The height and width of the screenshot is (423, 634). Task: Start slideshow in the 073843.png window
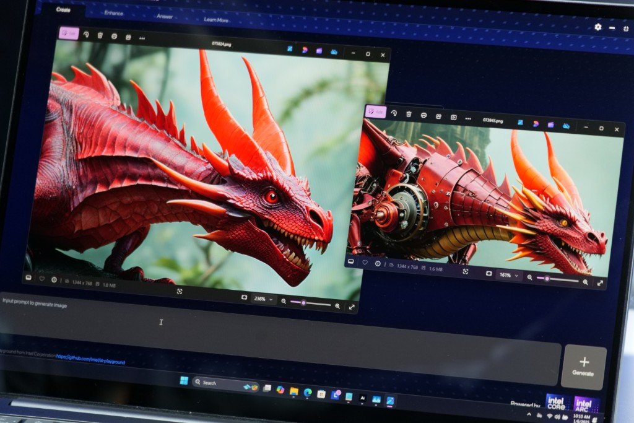[454, 117]
